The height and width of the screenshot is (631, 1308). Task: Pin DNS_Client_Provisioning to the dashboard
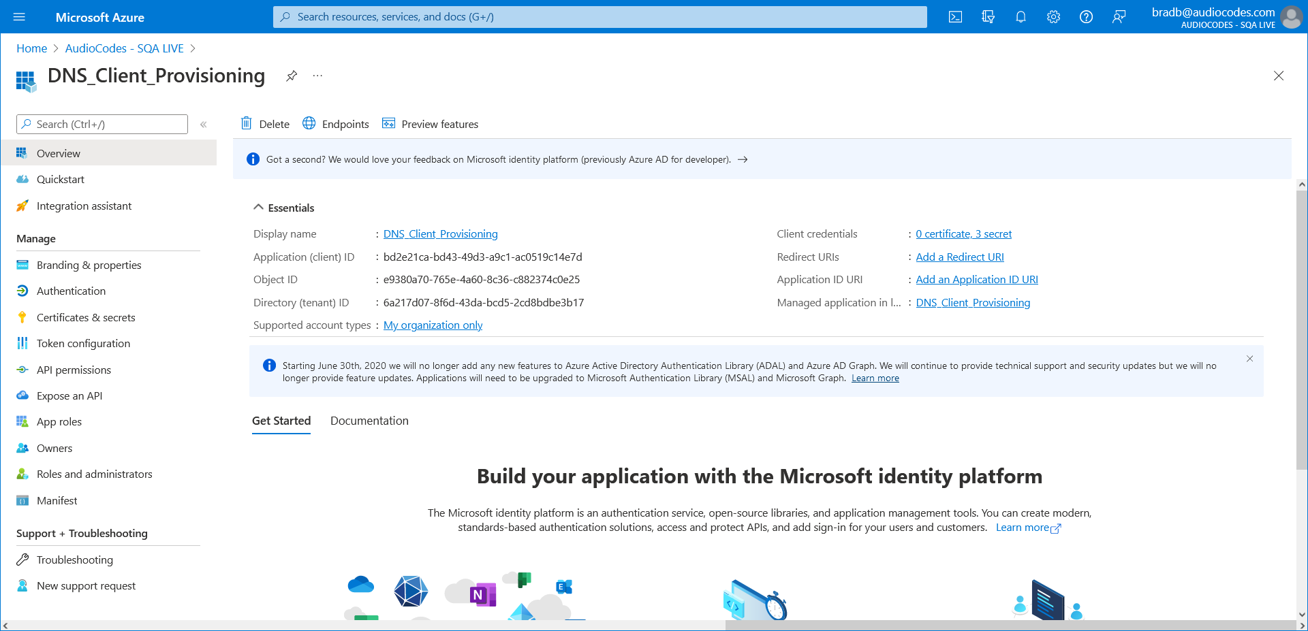292,76
